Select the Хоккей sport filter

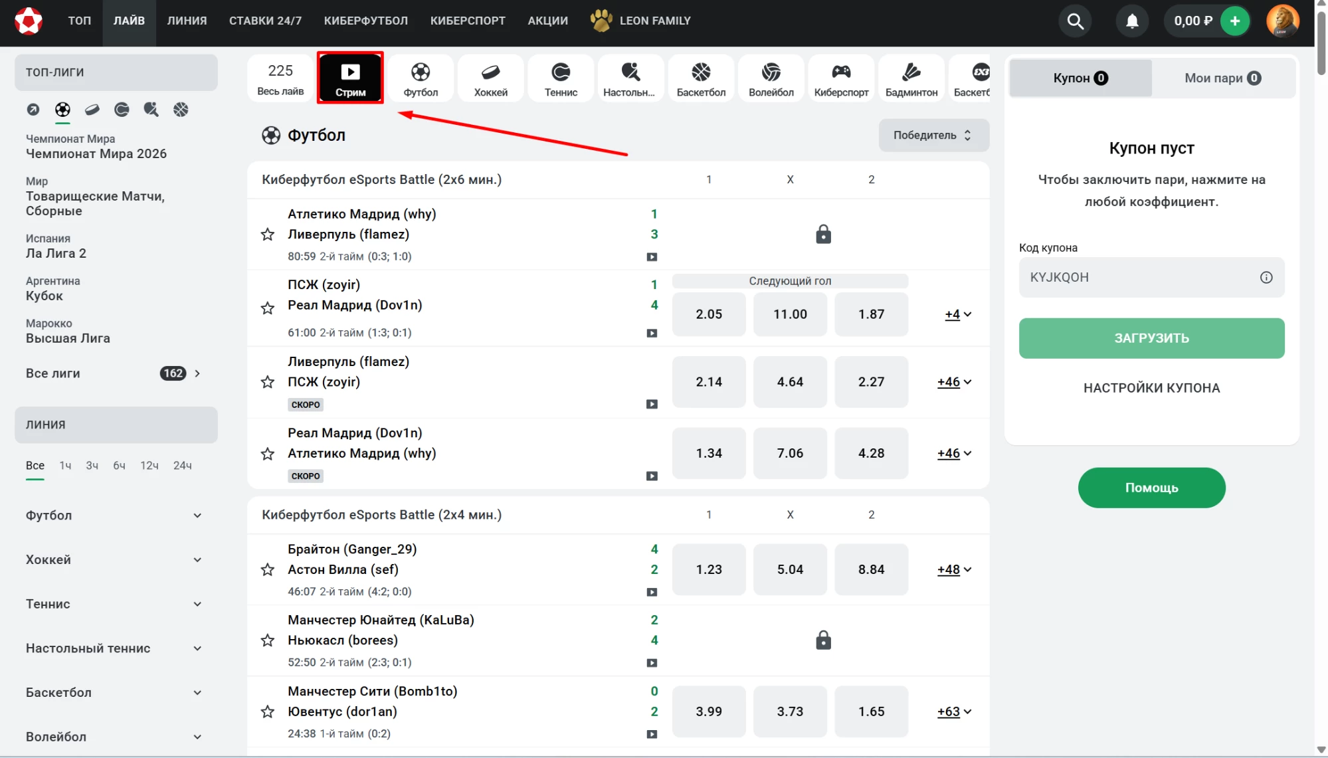[491, 78]
